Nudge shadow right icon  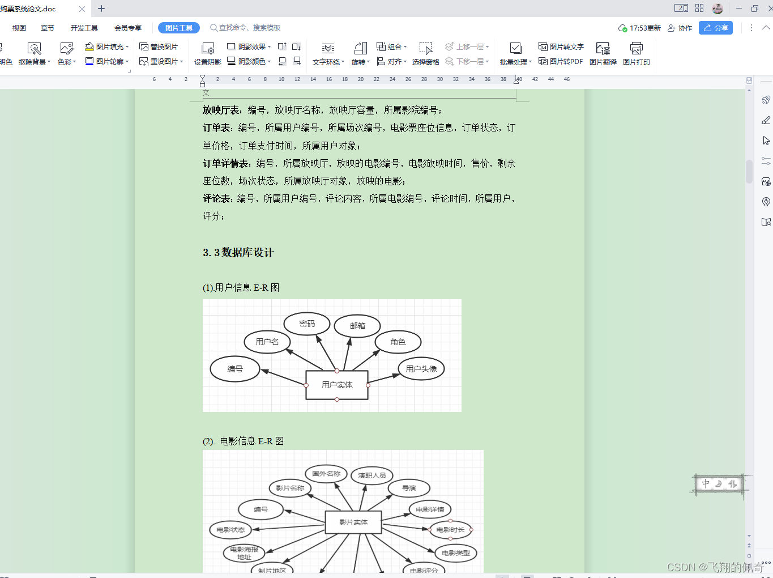pos(296,61)
